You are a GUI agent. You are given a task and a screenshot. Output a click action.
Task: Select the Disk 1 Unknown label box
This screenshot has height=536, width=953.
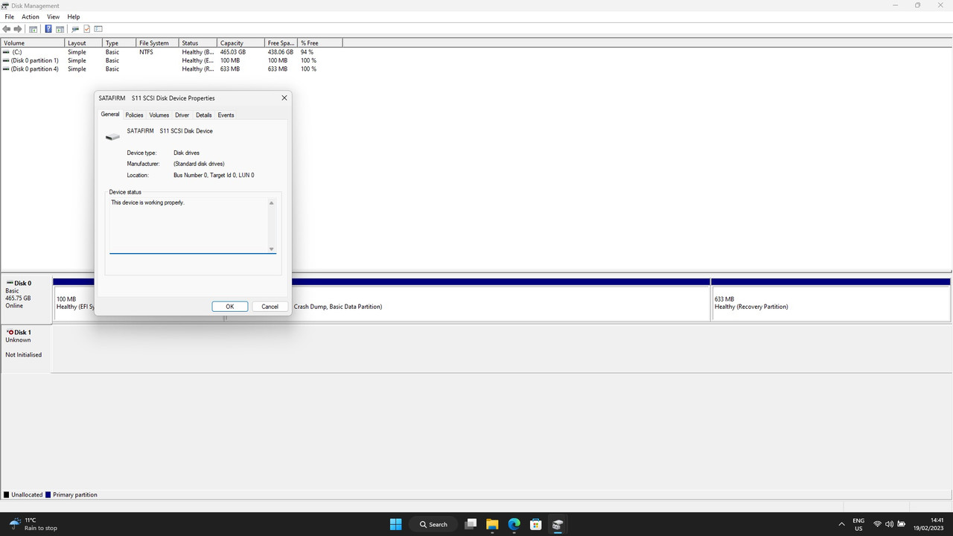tap(27, 348)
